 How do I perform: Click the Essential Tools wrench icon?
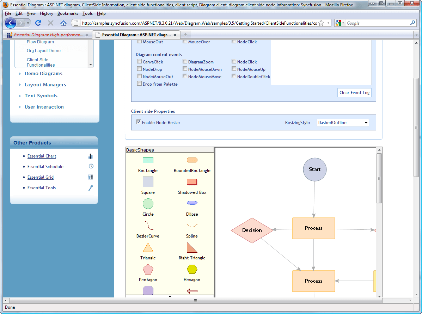(91, 188)
